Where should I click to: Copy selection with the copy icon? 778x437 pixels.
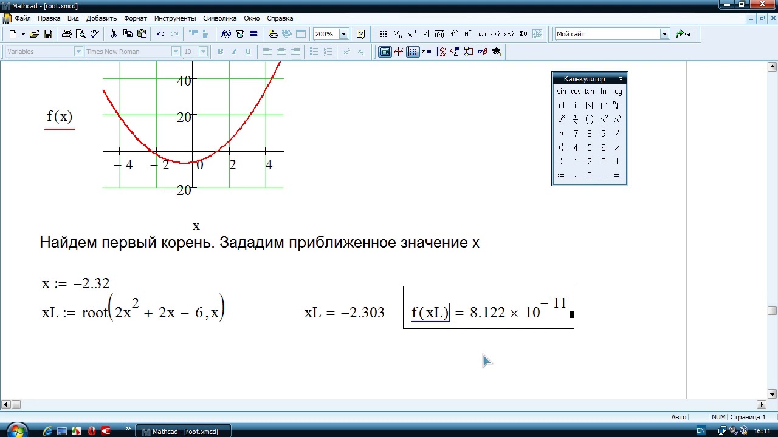pos(128,34)
